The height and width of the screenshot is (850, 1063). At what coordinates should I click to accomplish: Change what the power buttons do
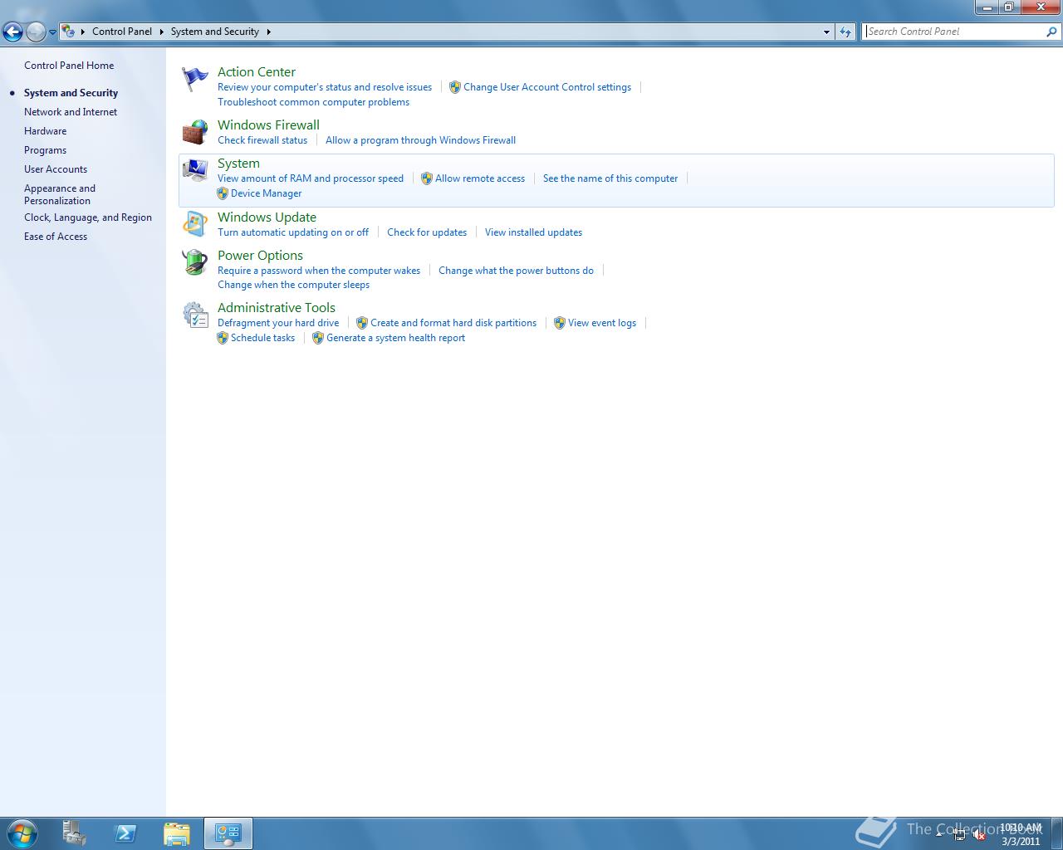[516, 271]
